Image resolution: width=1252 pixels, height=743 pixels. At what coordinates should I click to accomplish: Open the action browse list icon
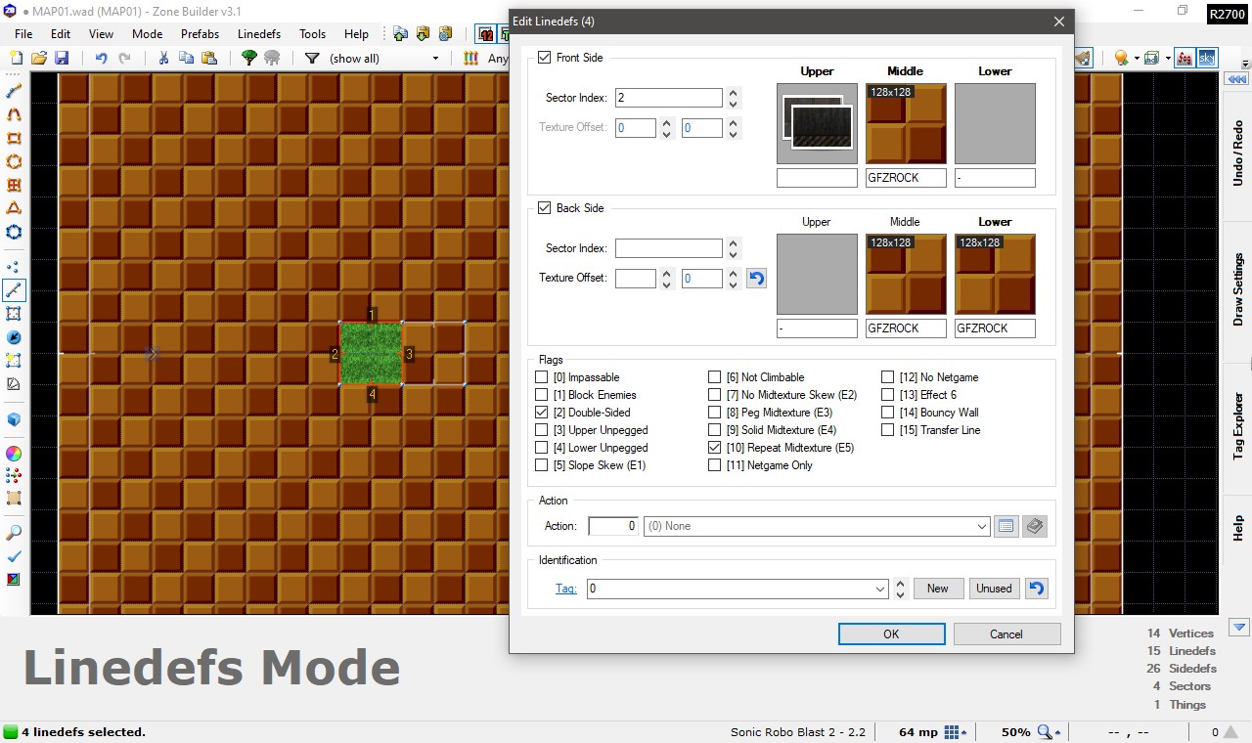coord(1005,526)
